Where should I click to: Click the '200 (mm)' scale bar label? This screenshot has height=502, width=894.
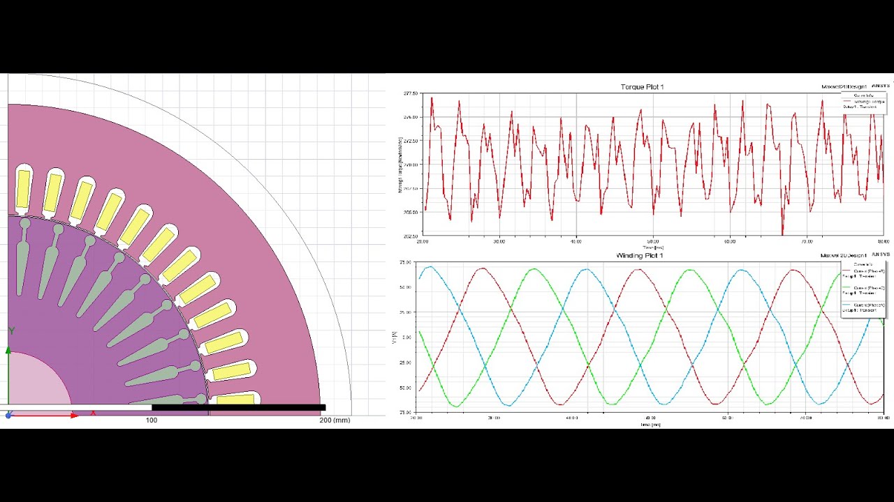(335, 420)
